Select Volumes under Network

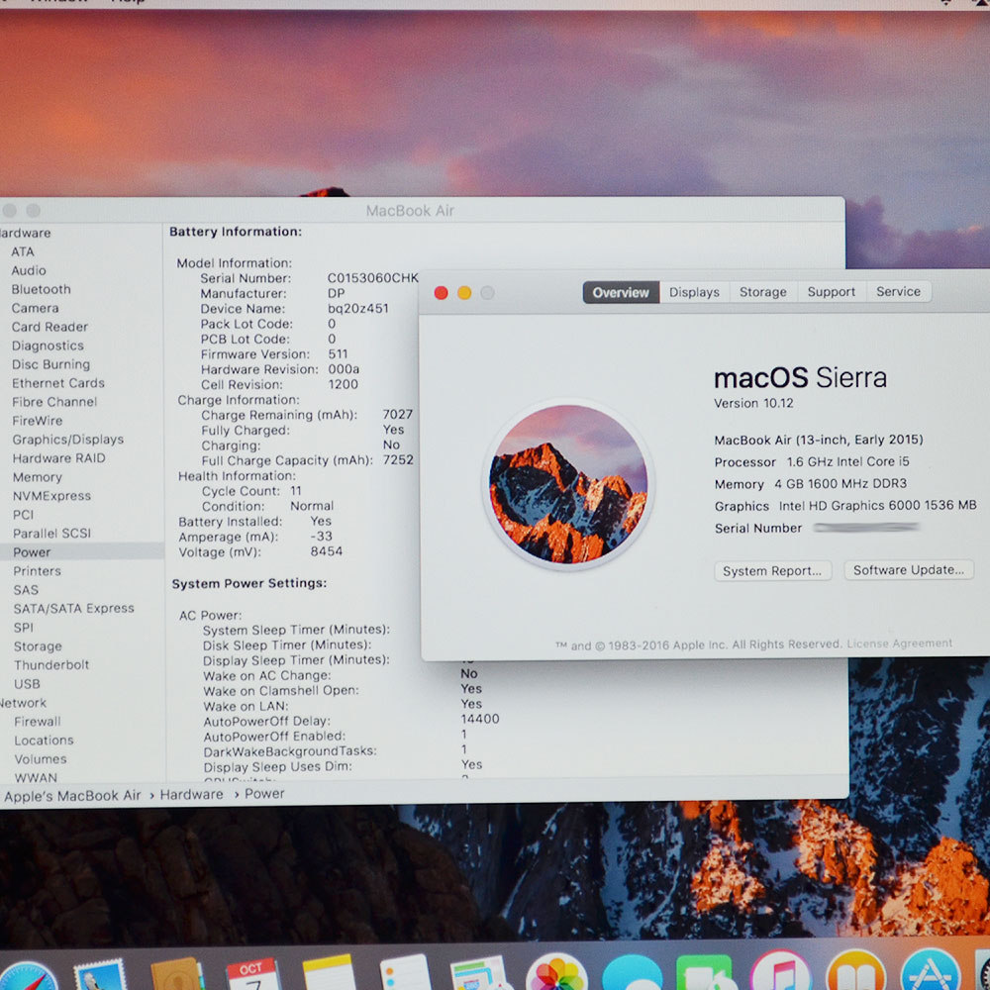click(x=41, y=759)
